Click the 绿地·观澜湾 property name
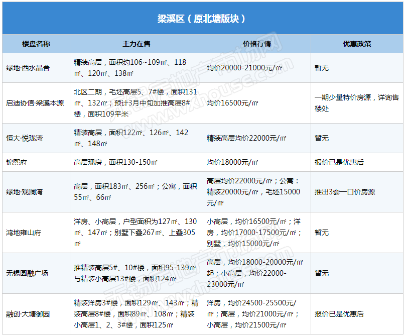The image size is (405, 336). coord(24,192)
